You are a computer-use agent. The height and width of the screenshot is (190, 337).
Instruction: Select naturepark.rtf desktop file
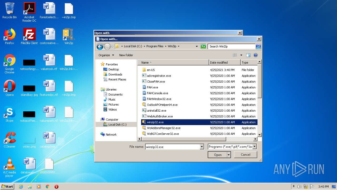pos(49,114)
